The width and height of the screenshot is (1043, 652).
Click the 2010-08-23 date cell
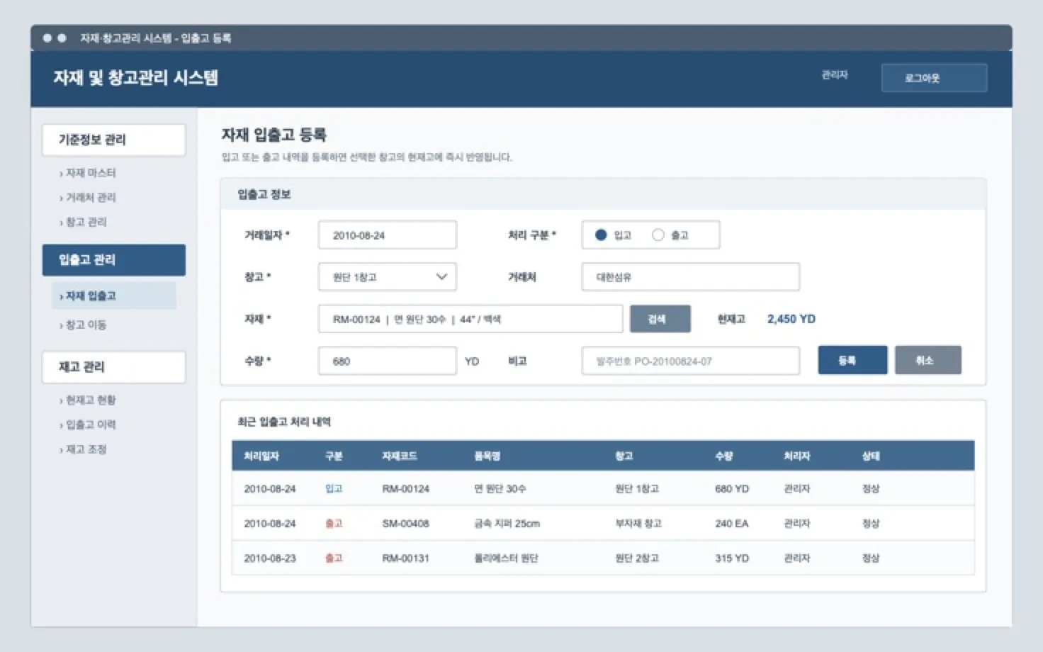270,558
